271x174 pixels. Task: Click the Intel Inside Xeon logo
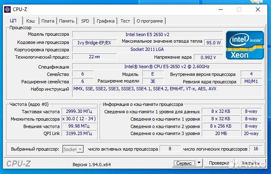245,45
